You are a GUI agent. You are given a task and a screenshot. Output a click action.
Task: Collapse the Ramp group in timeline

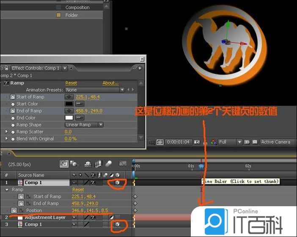[7, 189]
